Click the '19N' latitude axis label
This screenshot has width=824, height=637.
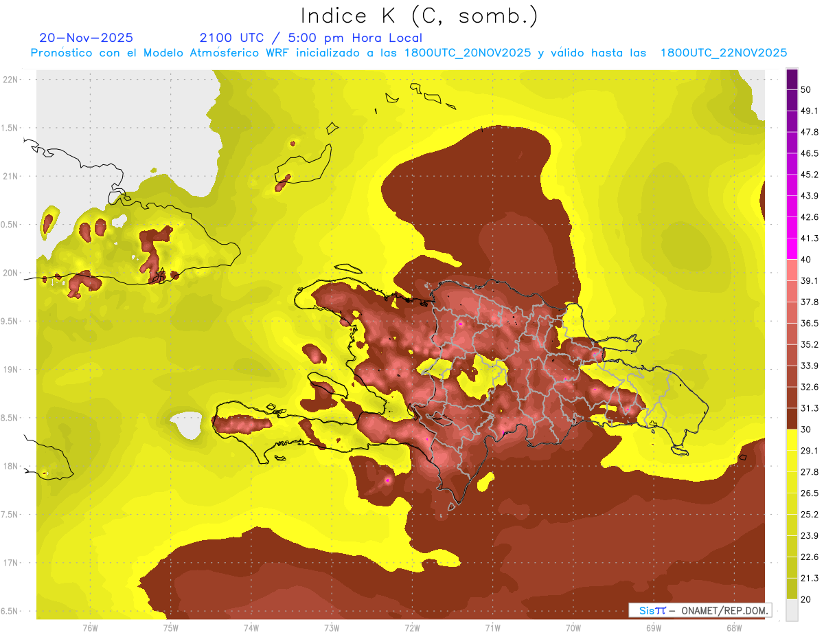(11, 369)
